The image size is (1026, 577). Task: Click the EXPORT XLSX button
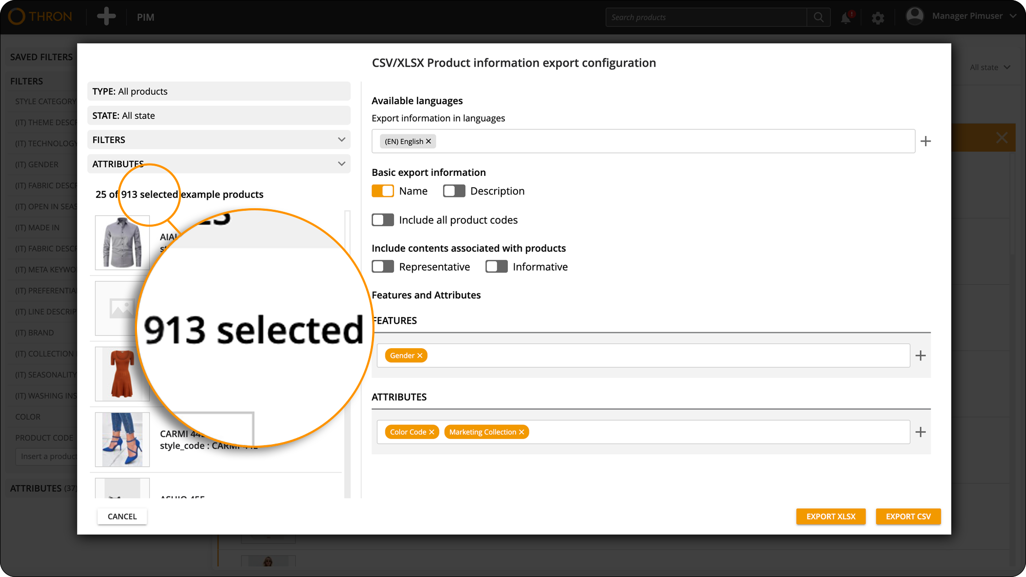click(831, 516)
